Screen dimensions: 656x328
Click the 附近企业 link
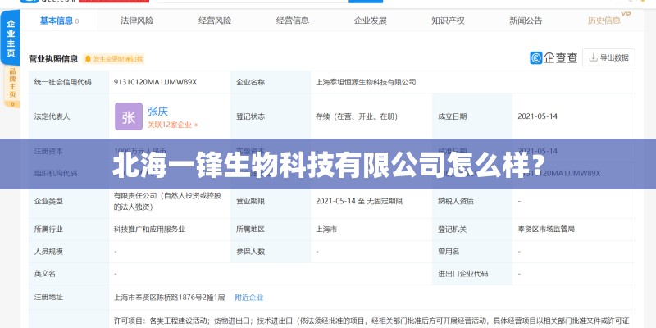(249, 298)
